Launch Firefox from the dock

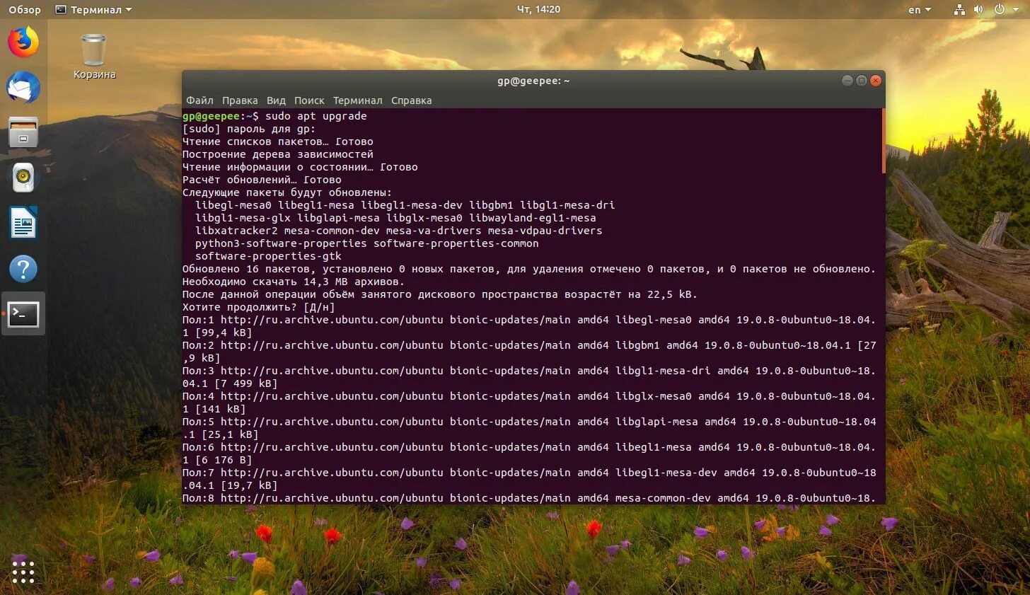(x=23, y=42)
